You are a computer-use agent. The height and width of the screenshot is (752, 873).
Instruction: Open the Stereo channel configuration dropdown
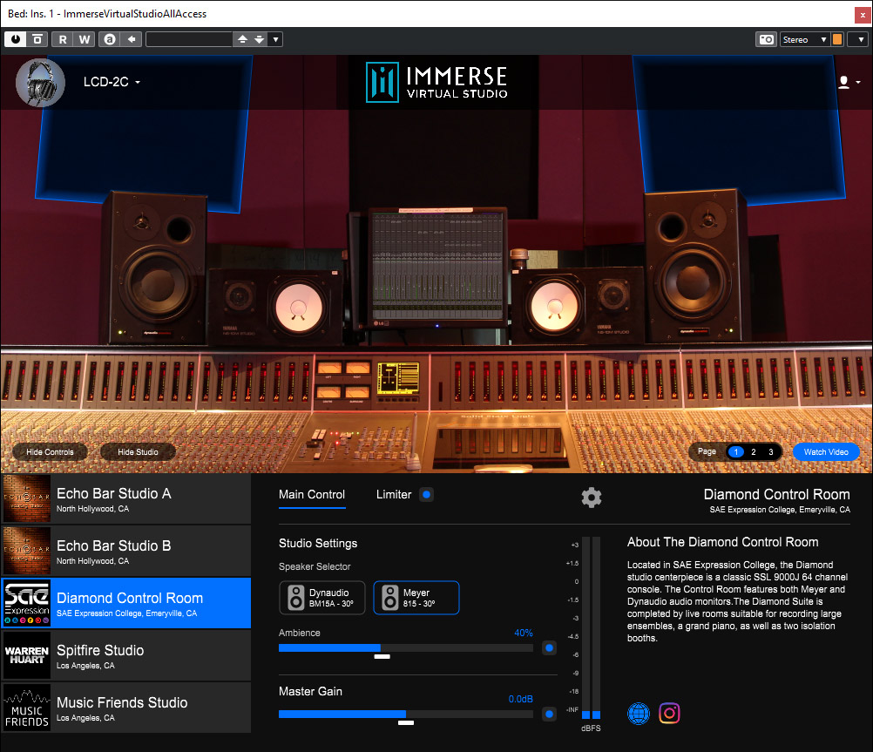tap(804, 39)
